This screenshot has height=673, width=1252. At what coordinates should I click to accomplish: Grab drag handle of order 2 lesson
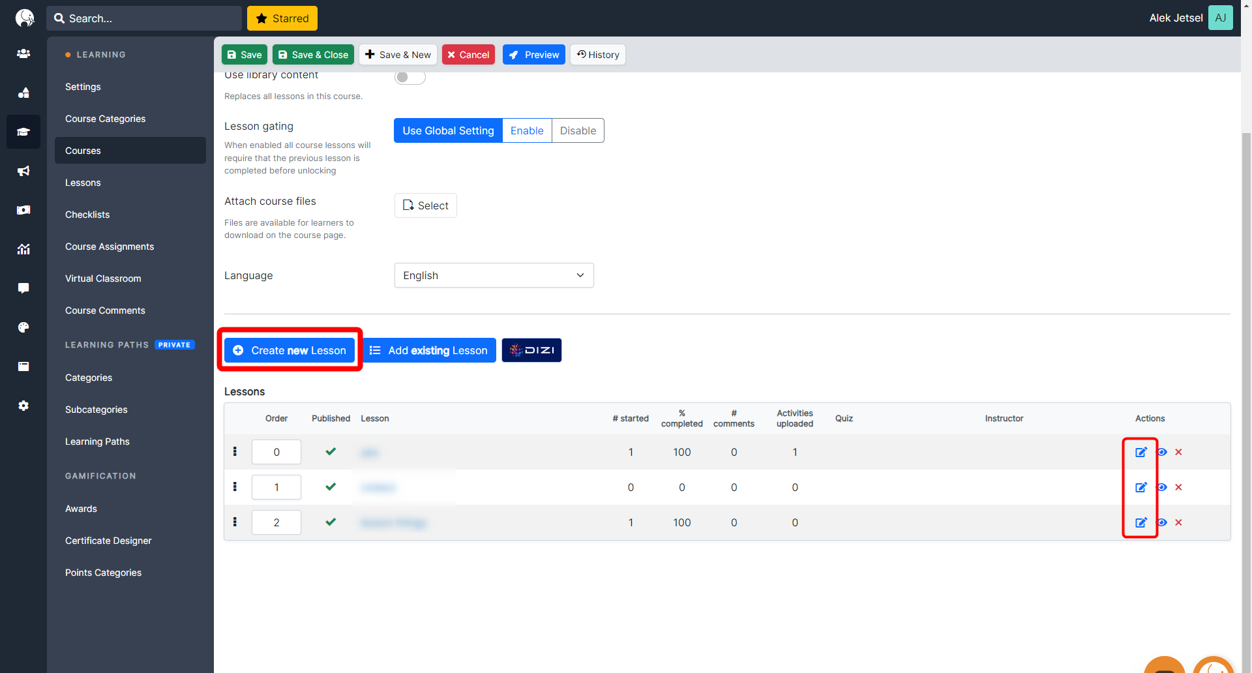[235, 522]
